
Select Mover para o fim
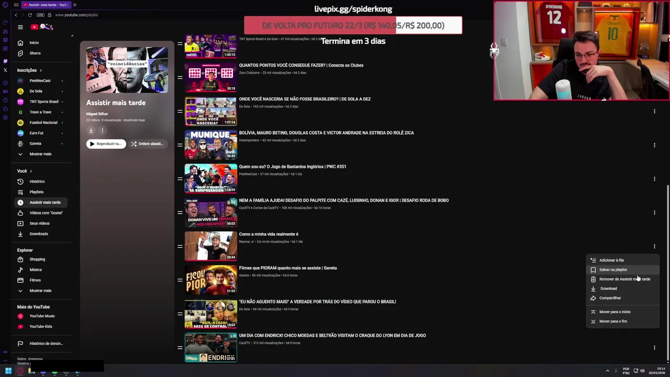click(x=622, y=321)
